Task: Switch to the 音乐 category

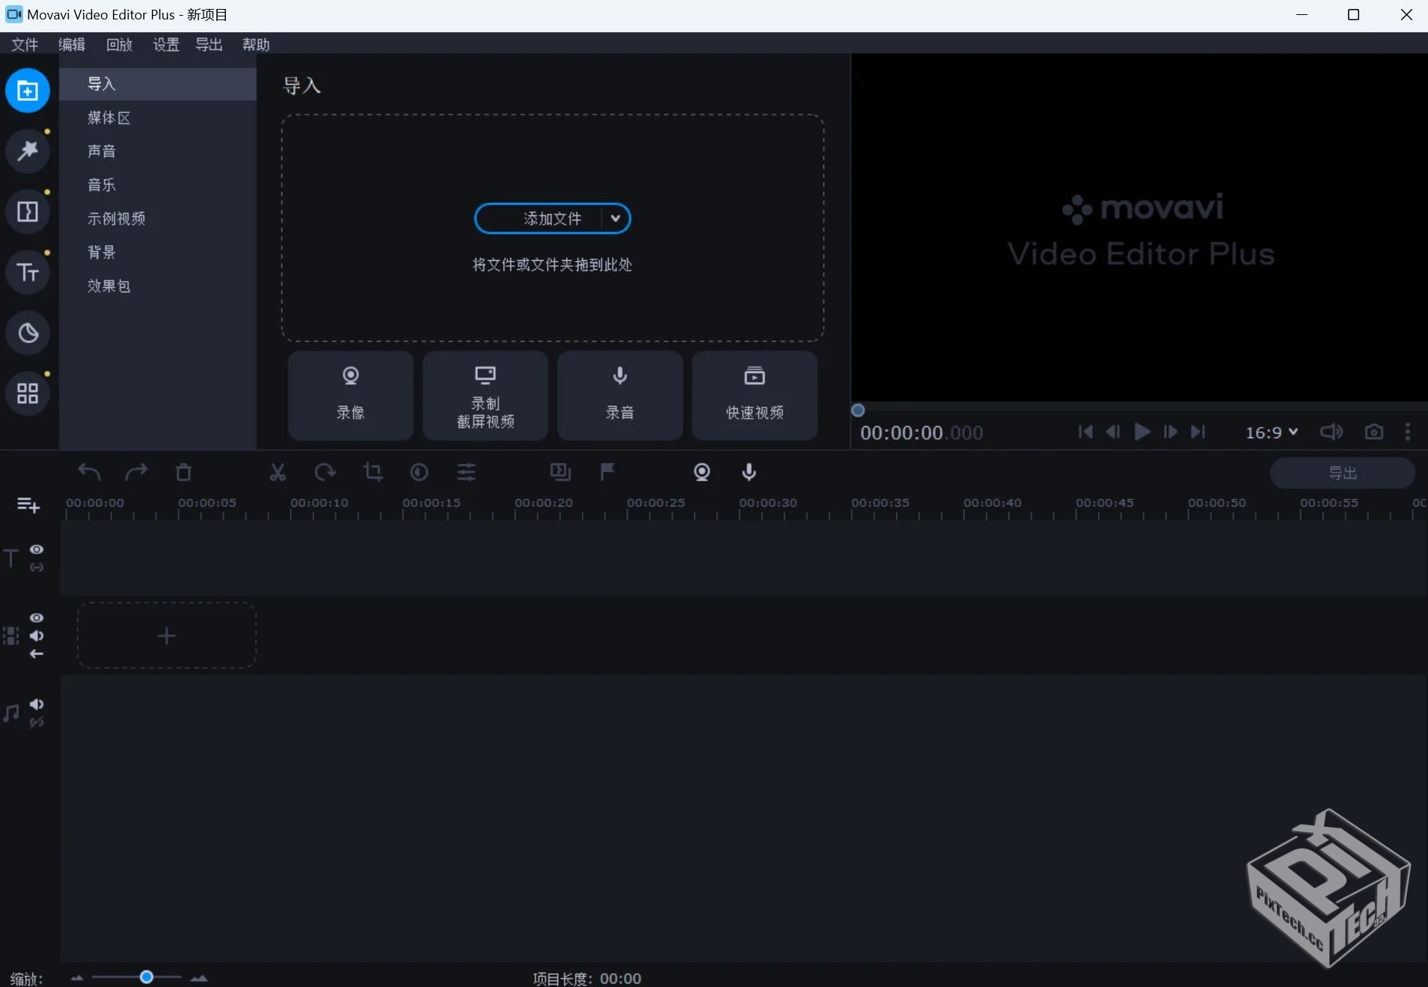Action: (101, 185)
